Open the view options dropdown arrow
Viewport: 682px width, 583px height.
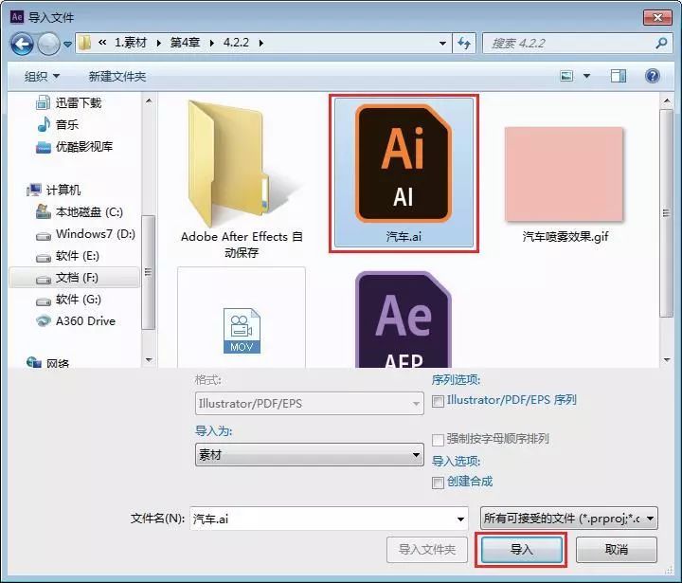(x=586, y=76)
